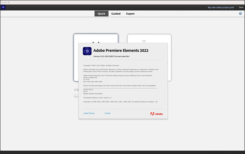Viewport: 245px width, 154px height.
Task: Switch to the Guided tab
Action: pos(116,13)
